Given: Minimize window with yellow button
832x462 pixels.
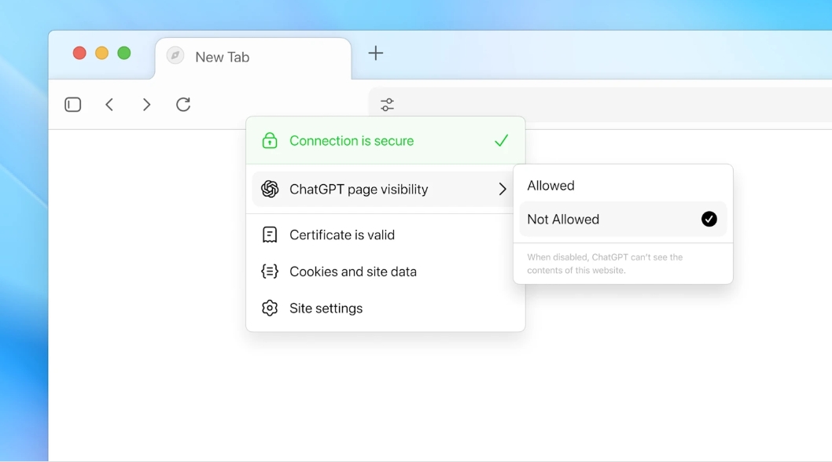Looking at the screenshot, I should pyautogui.click(x=102, y=53).
